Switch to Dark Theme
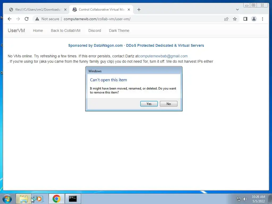The width and height of the screenshot is (272, 204). (x=119, y=31)
